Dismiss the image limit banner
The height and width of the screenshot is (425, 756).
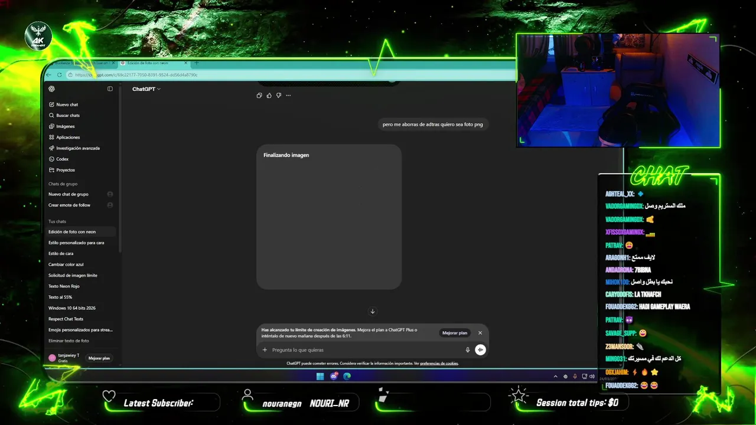(480, 333)
